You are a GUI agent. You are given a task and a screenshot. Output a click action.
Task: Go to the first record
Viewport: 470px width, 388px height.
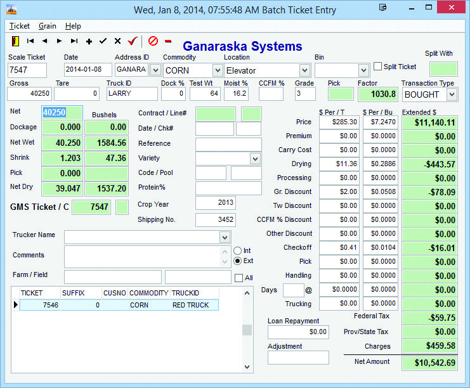coord(30,41)
